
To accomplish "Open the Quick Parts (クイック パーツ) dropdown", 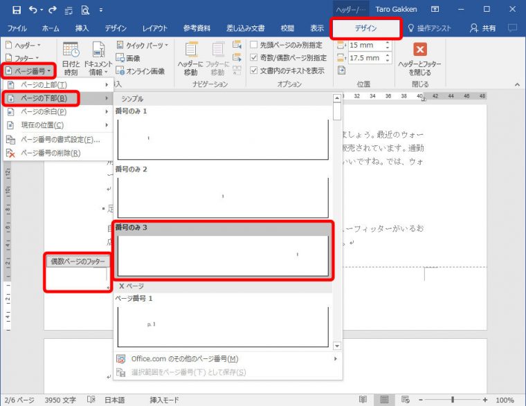I will (143, 45).
